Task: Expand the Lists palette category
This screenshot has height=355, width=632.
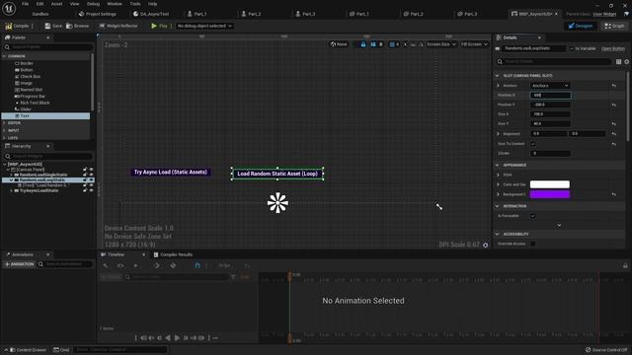Action: (x=4, y=138)
